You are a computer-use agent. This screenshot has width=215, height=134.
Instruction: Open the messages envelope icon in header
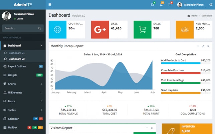pyautogui.click(x=152, y=5)
